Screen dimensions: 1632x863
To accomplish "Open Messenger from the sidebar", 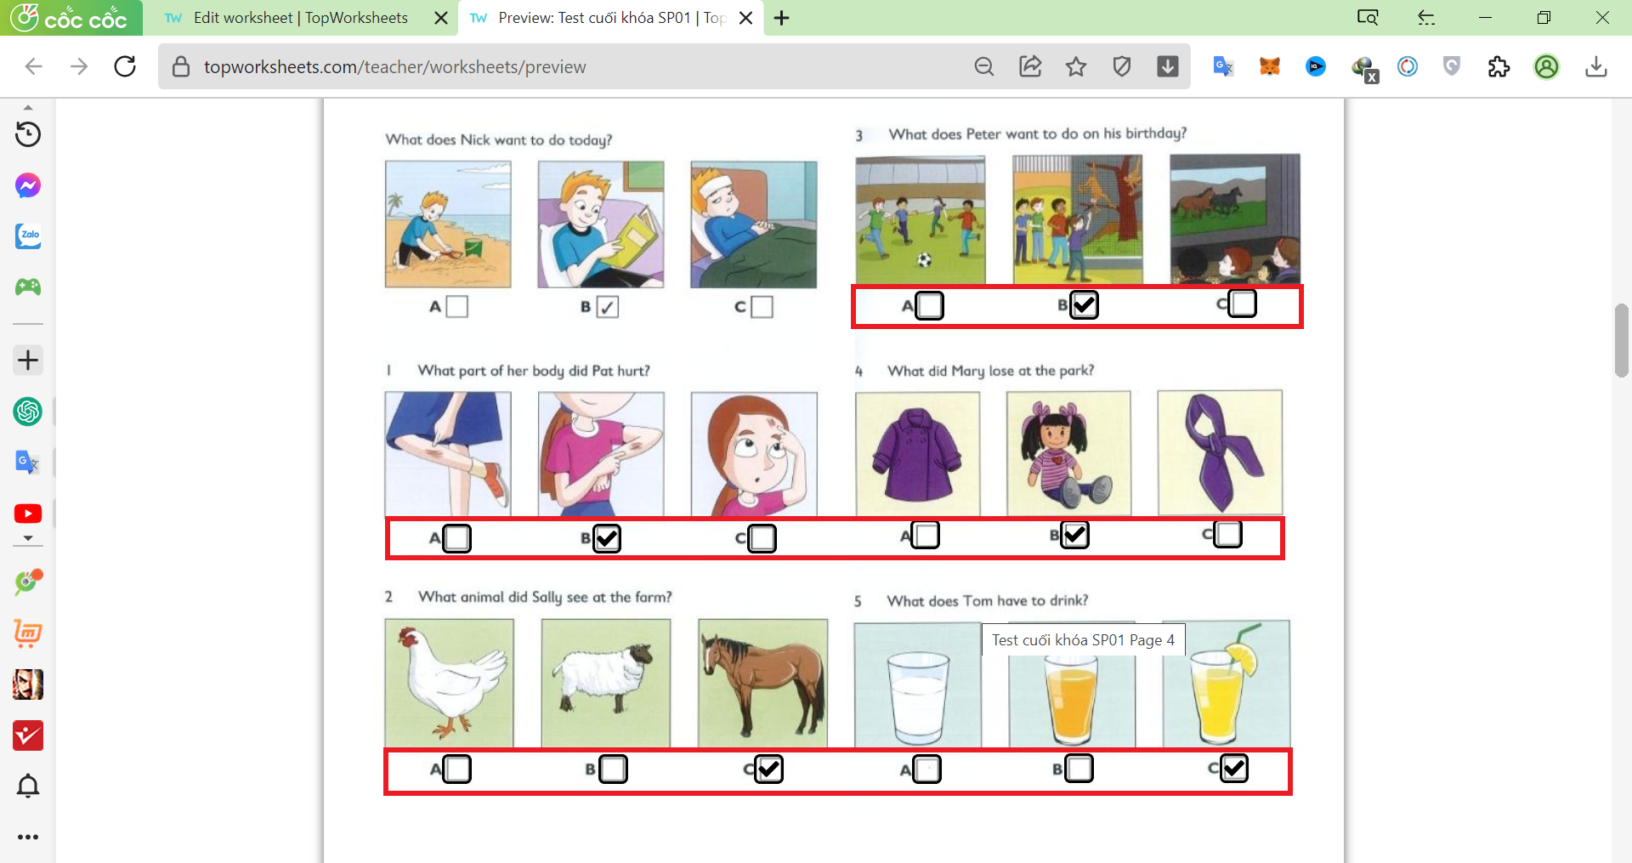I will point(28,185).
